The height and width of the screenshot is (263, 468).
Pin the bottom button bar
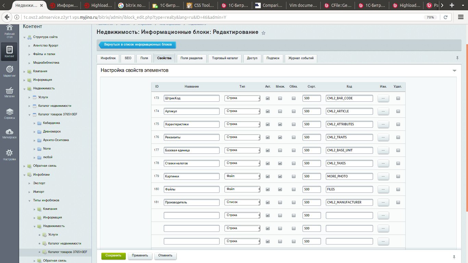click(454, 257)
